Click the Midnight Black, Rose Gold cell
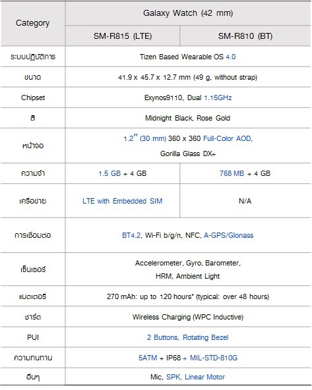This screenshot has width=312, height=390. (188, 118)
